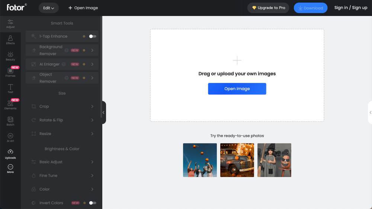Viewport: 372px width, 209px height.
Task: Click the Background Remover label
Action: pyautogui.click(x=51, y=50)
